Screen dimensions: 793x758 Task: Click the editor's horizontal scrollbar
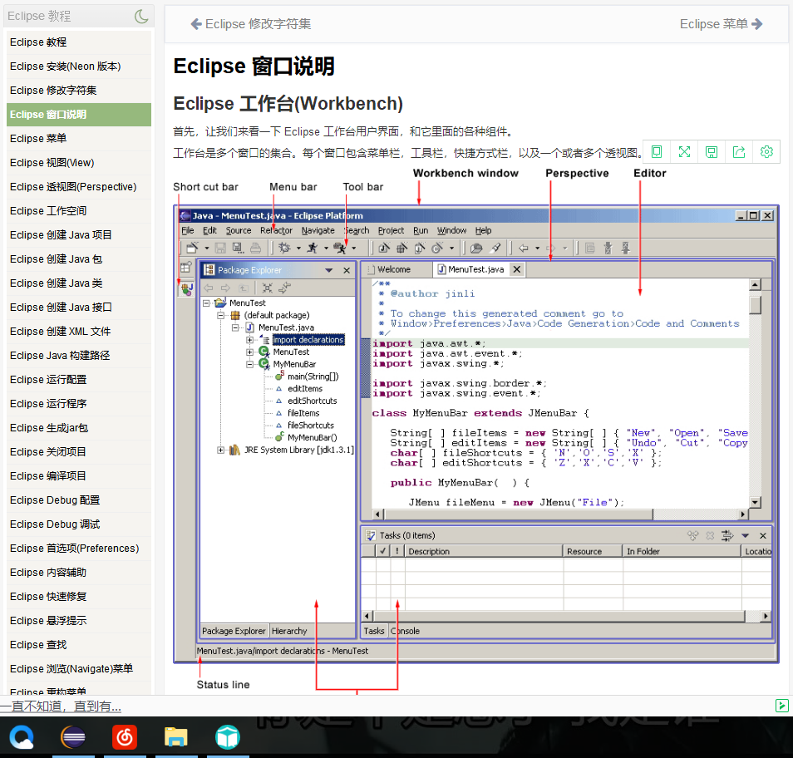click(561, 514)
